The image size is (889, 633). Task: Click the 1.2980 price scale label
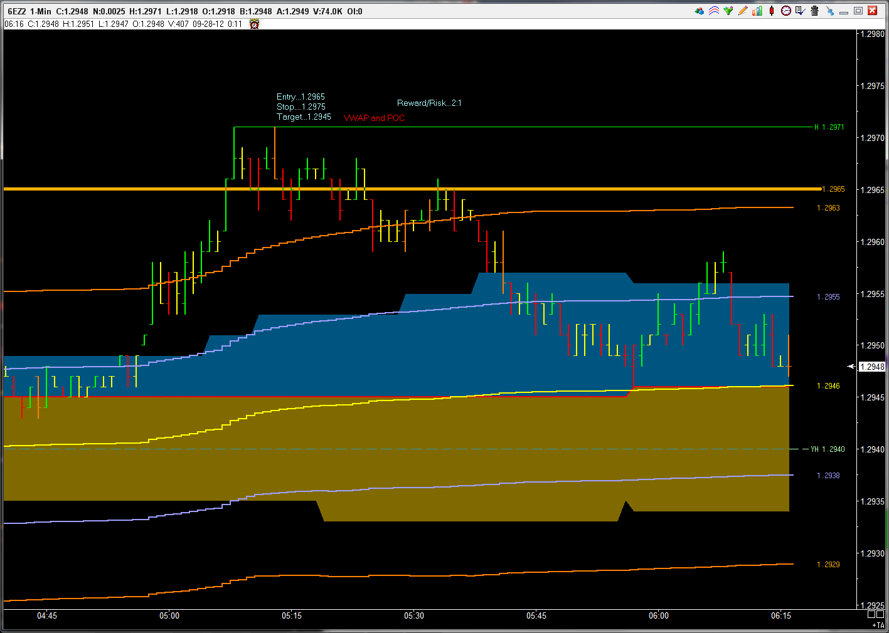pyautogui.click(x=873, y=34)
